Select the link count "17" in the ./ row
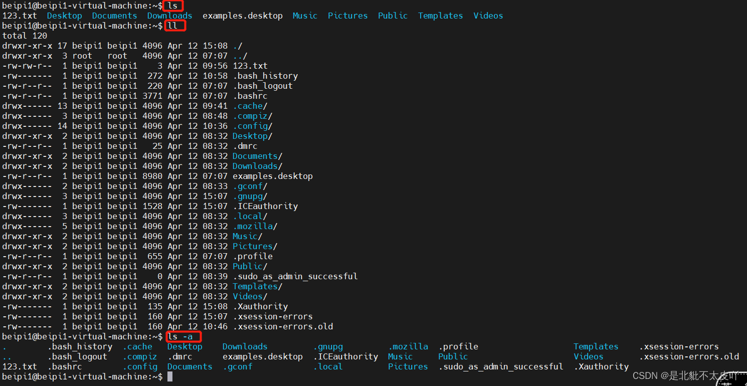This screenshot has width=747, height=386. pyautogui.click(x=62, y=46)
